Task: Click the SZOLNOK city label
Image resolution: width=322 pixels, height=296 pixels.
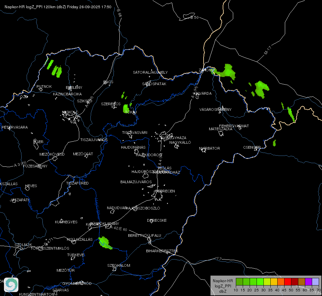Action: coord(23,245)
